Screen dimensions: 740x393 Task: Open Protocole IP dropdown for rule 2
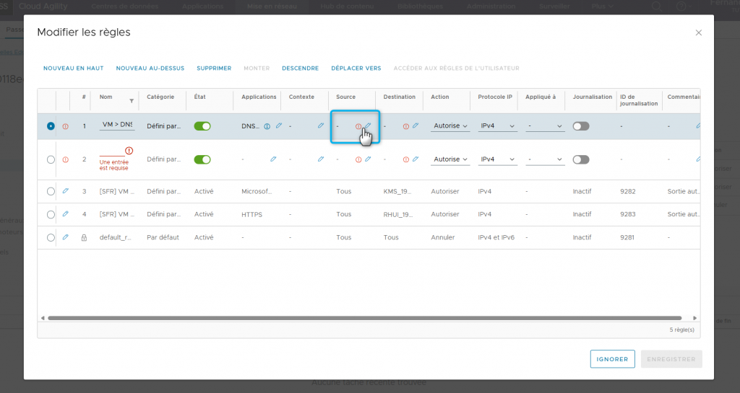click(498, 159)
